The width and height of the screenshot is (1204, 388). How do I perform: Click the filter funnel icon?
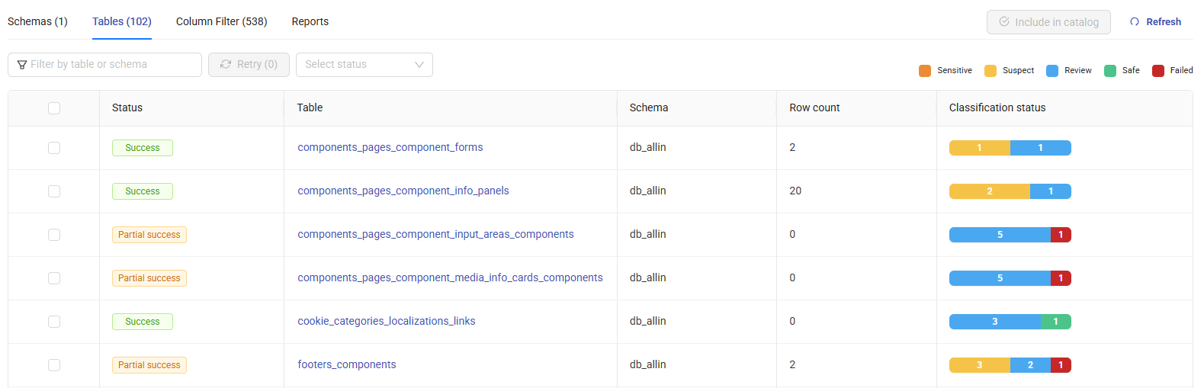(x=22, y=65)
